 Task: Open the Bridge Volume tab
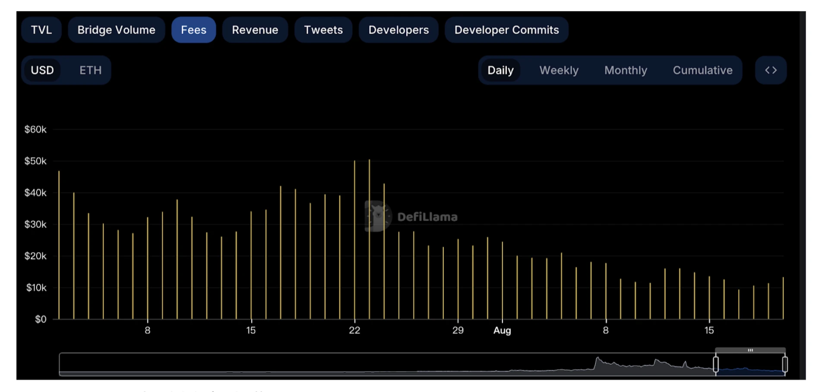pyautogui.click(x=116, y=30)
